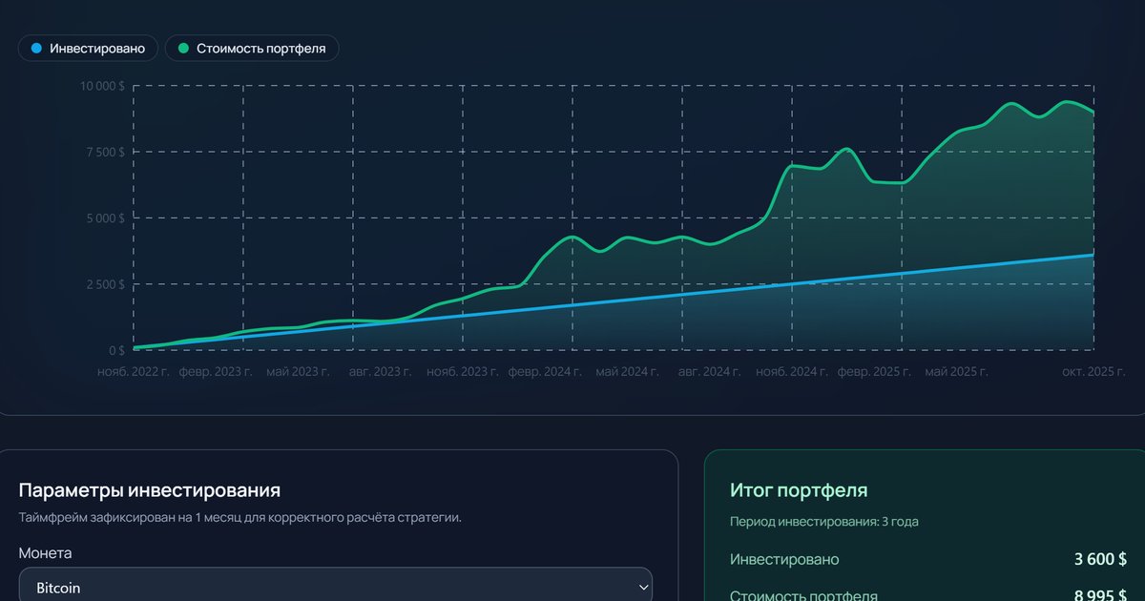1145x601 pixels.
Task: Click the нояб. 2022 г. axis label
Action: 134,371
